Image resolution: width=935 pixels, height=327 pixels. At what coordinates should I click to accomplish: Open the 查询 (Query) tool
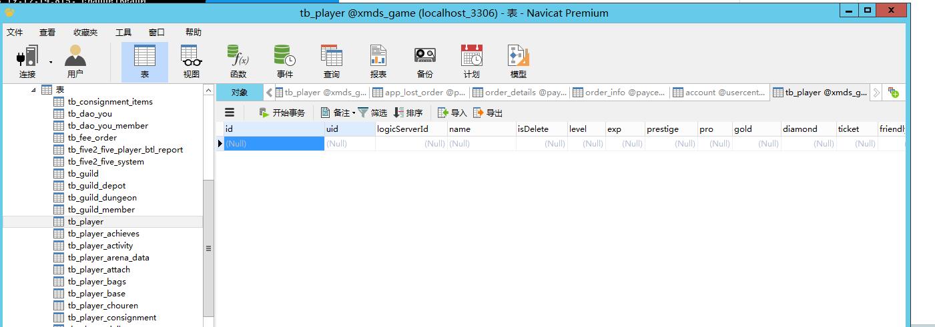332,61
